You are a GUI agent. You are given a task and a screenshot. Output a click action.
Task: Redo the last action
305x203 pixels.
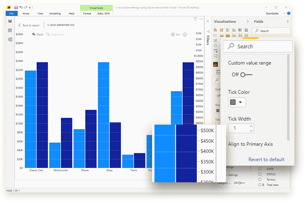click(26, 8)
